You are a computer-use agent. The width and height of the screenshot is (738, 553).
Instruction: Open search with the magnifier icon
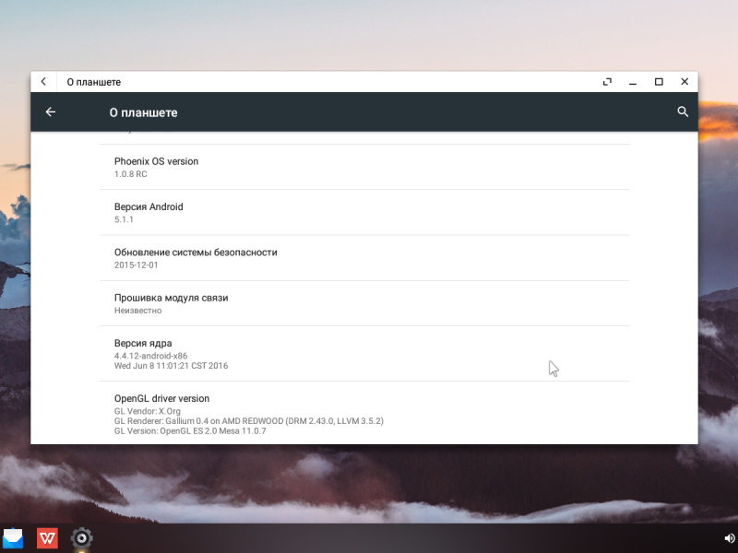pos(683,112)
